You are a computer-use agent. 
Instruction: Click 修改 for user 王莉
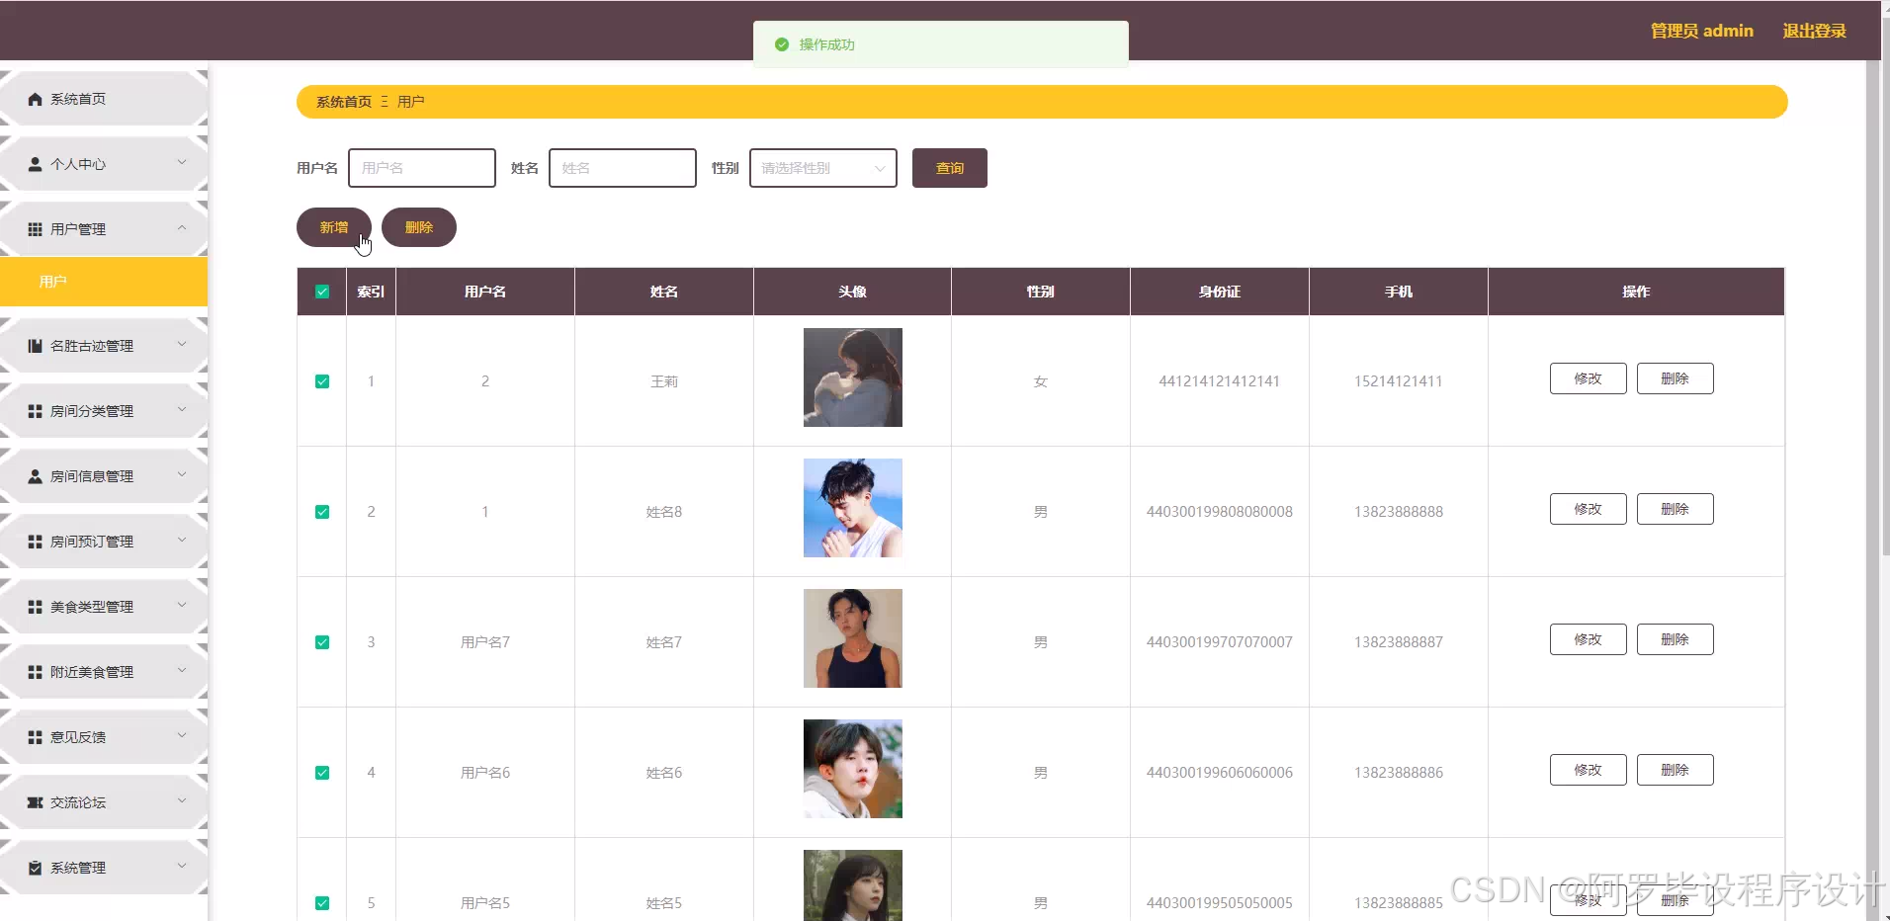coord(1588,378)
